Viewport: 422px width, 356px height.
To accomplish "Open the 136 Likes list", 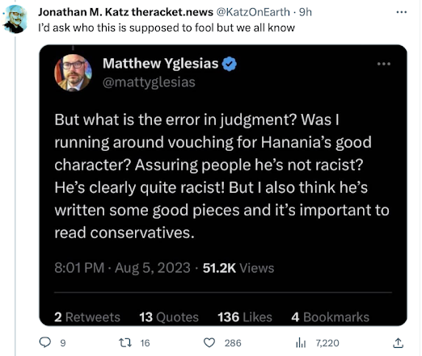I will (x=245, y=317).
